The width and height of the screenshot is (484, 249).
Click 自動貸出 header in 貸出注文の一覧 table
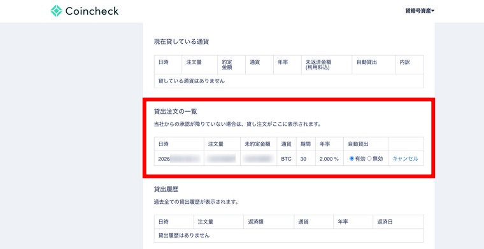366,144
